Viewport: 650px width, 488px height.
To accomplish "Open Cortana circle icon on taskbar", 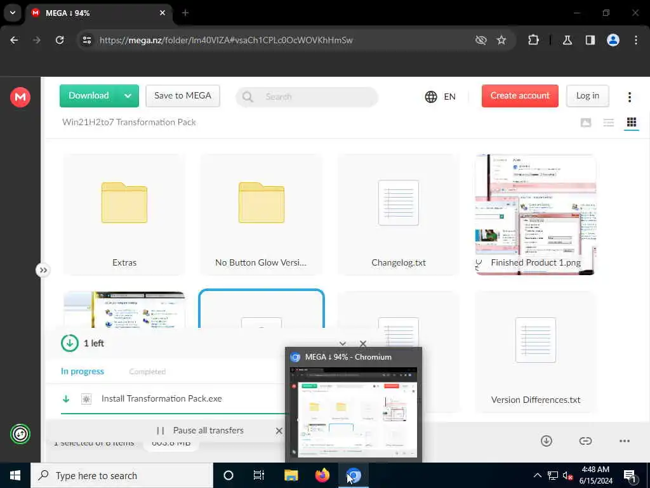I will [229, 475].
